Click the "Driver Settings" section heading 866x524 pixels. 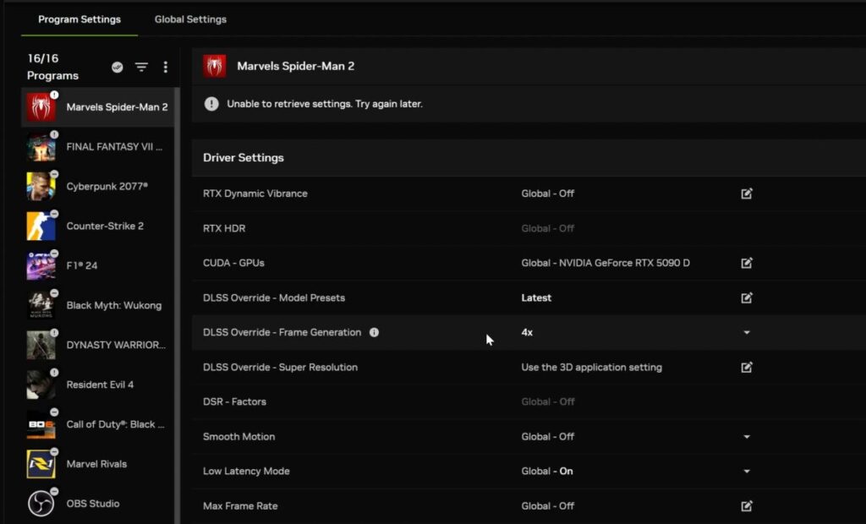point(244,158)
